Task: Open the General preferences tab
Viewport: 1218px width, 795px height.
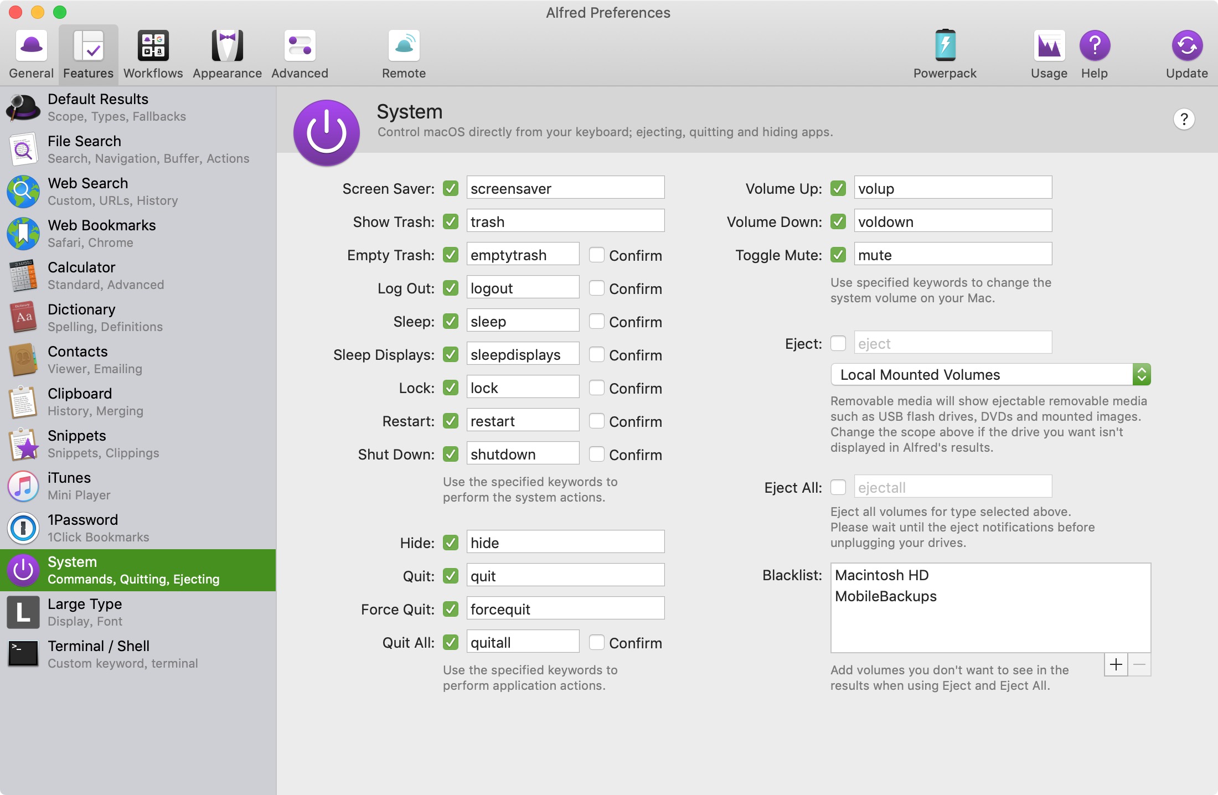Action: 31,54
